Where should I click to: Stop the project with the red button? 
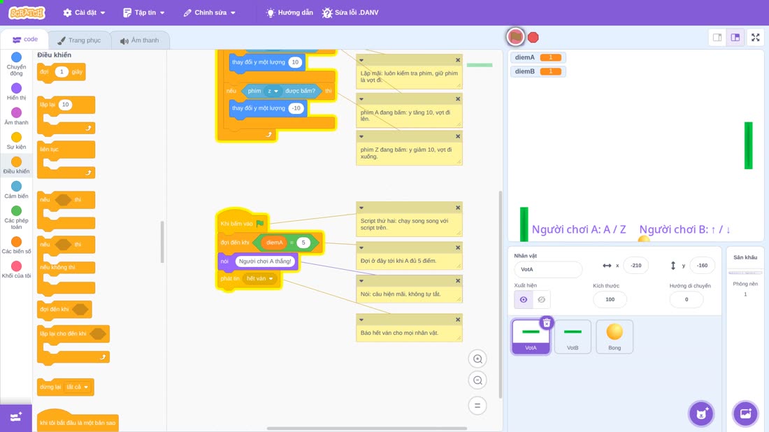pyautogui.click(x=533, y=37)
